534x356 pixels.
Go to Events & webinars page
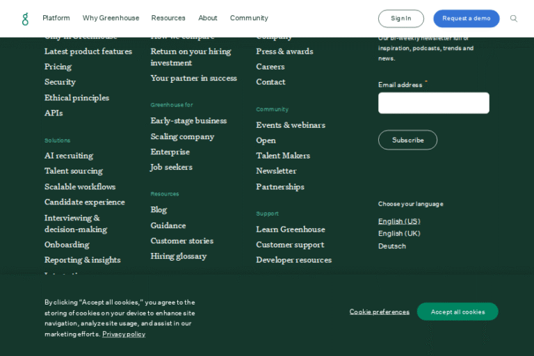pyautogui.click(x=290, y=125)
